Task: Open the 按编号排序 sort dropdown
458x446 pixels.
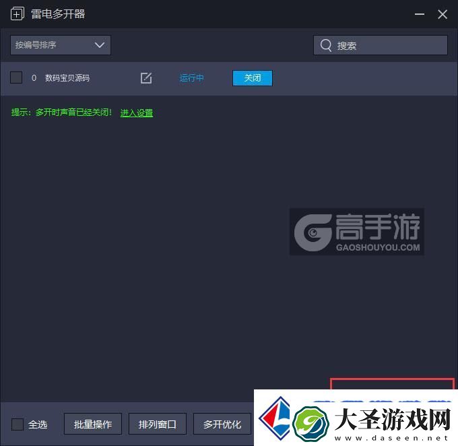Action: click(x=61, y=45)
